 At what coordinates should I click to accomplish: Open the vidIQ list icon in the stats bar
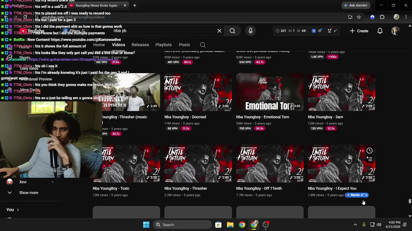click(x=320, y=31)
